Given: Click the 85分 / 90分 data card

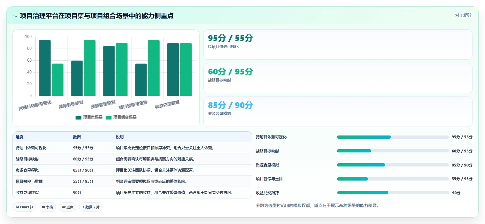Looking at the screenshot, I should [338, 112].
